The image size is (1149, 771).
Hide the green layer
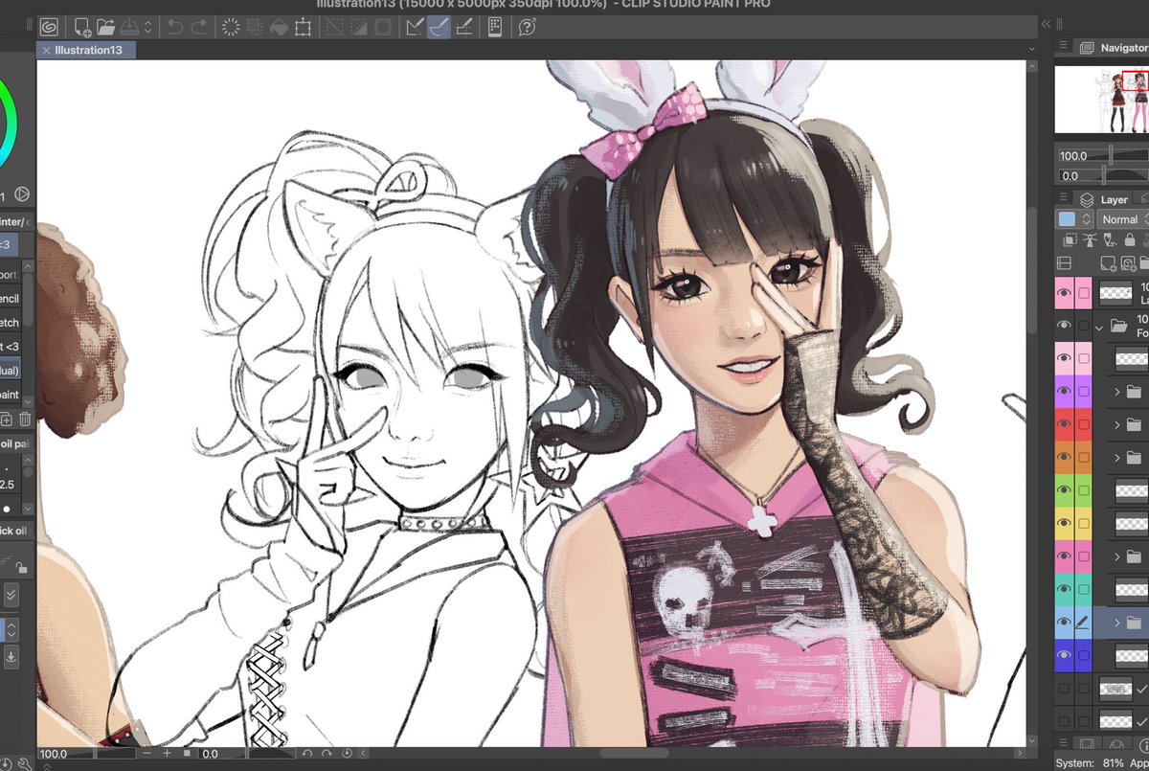point(1064,490)
